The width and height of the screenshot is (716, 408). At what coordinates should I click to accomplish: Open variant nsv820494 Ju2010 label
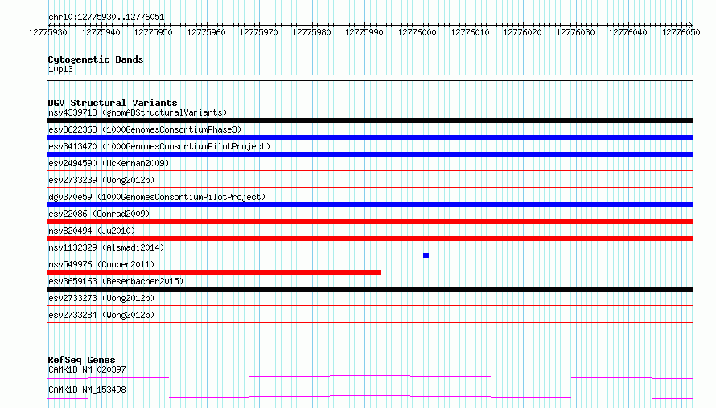[x=92, y=231]
